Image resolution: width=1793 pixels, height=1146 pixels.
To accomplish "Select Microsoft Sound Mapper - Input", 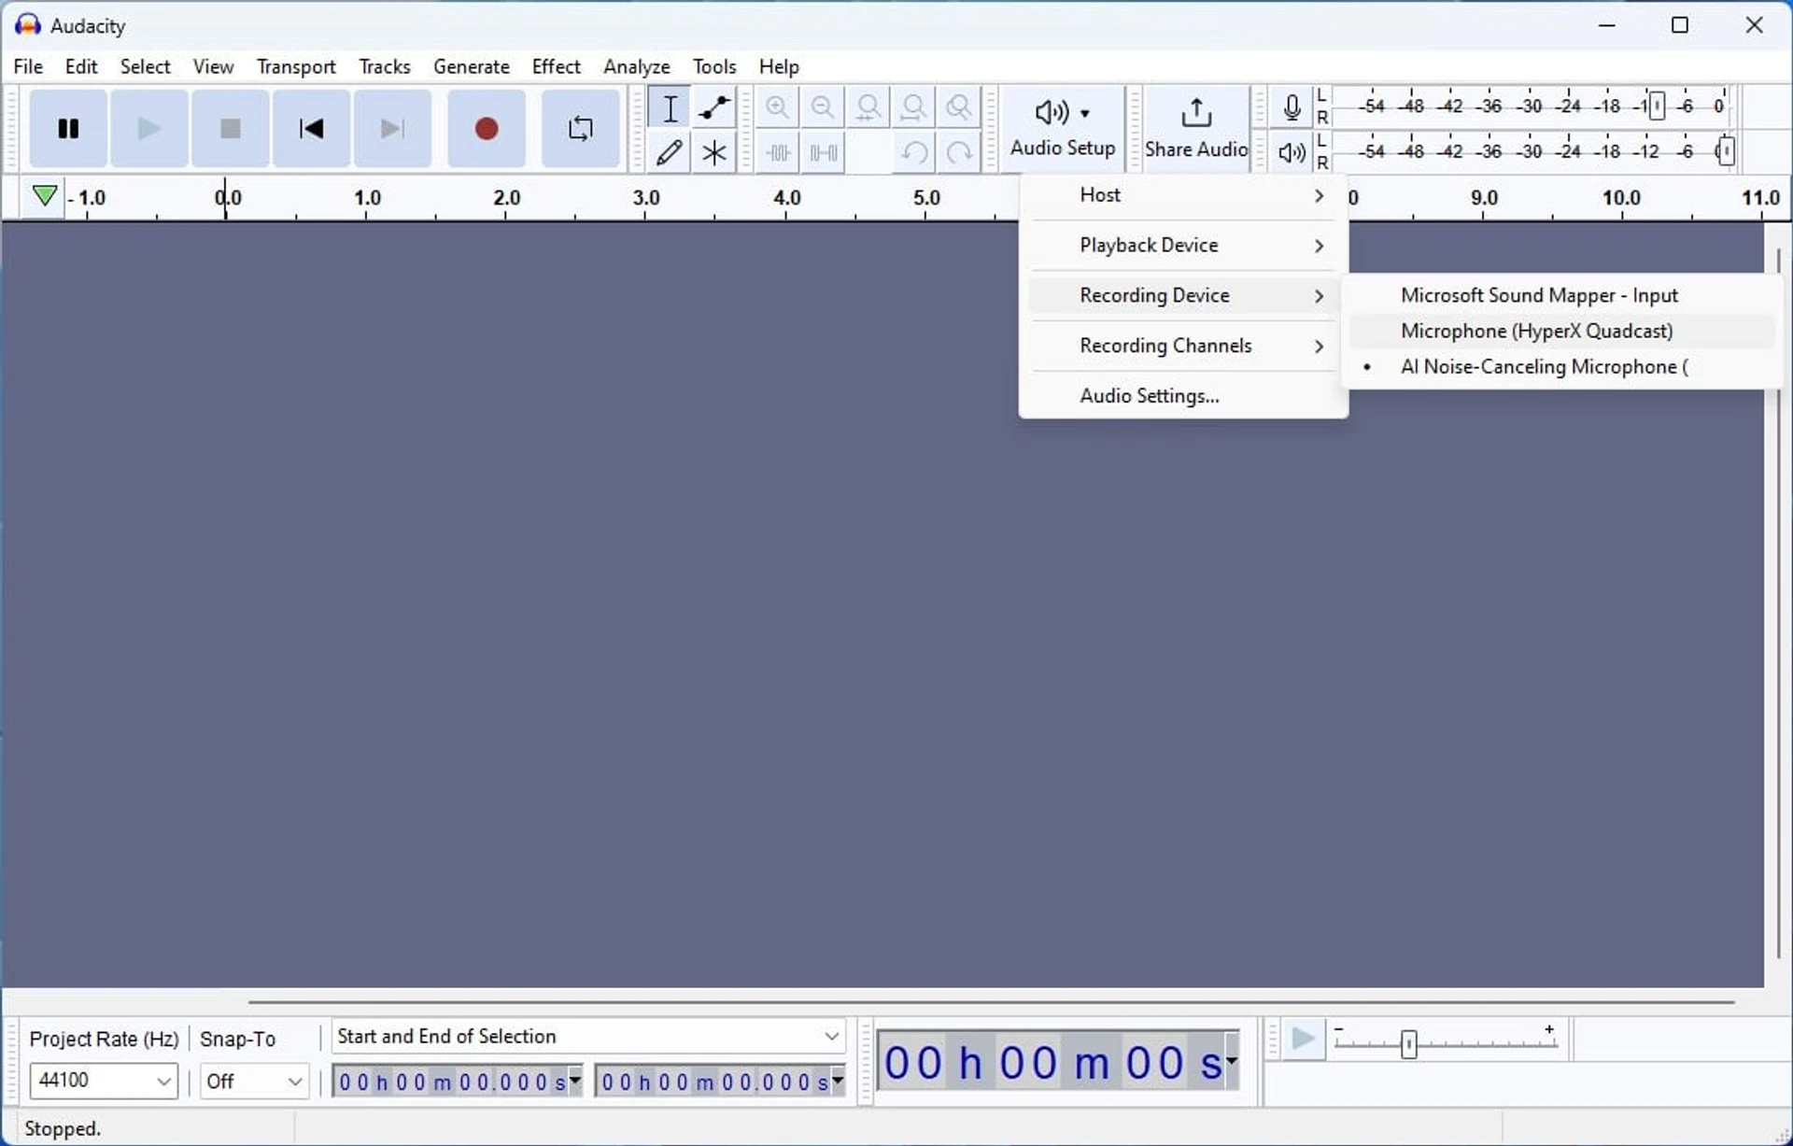I will click(1561, 295).
